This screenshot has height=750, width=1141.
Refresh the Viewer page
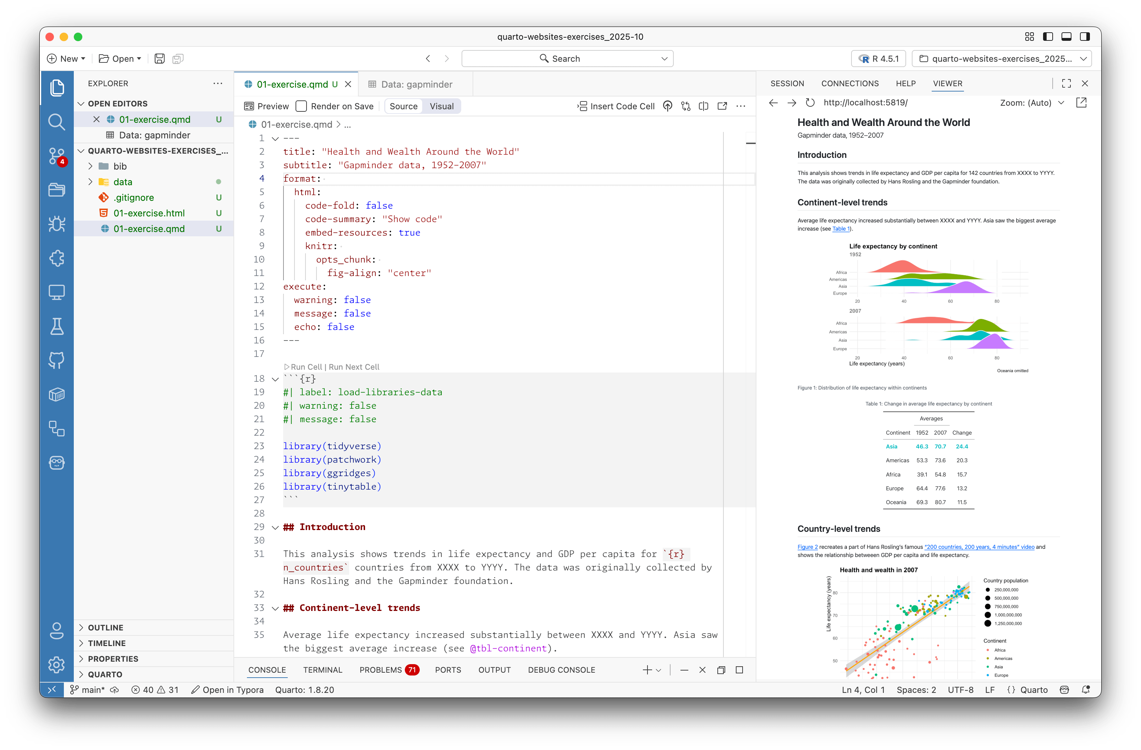[810, 103]
